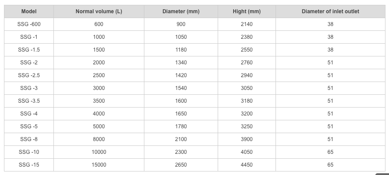Select the SSG -3.5 model cell

click(29, 101)
